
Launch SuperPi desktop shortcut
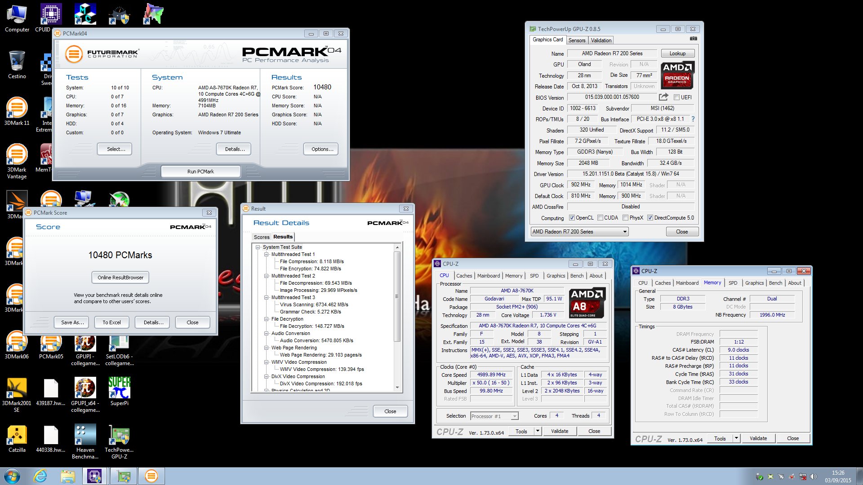120,392
